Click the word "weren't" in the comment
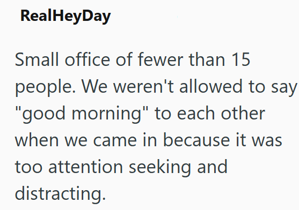299x210 pixels. (143, 86)
